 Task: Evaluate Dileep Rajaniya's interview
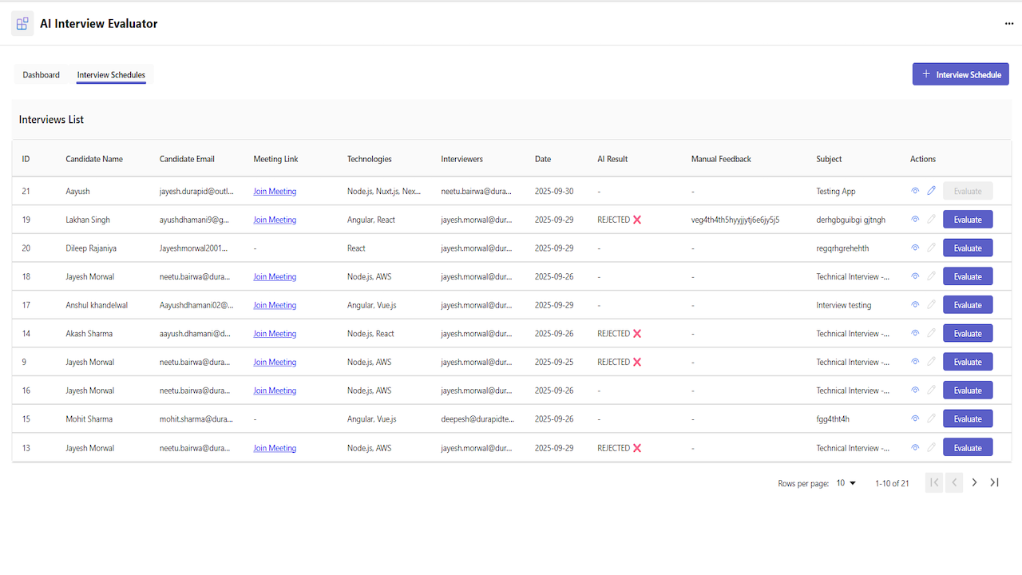tap(968, 248)
